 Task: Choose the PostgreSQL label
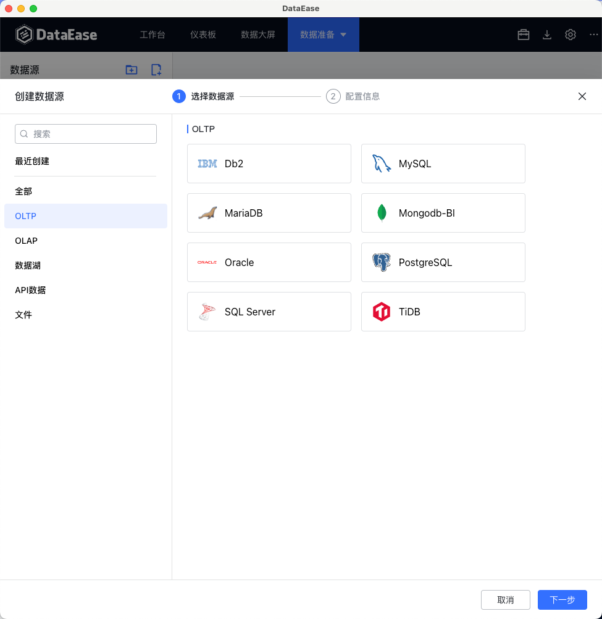(425, 262)
